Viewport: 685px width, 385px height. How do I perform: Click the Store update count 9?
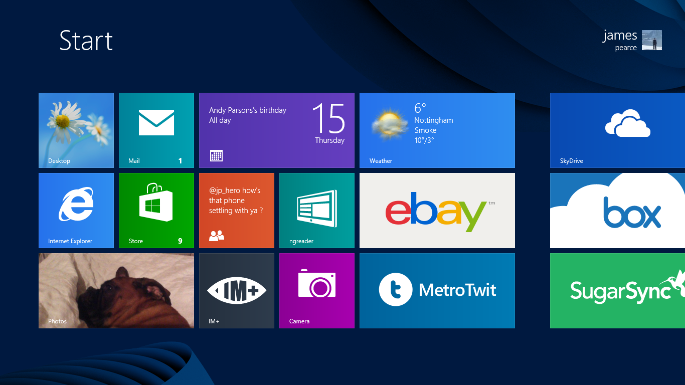[x=180, y=241]
